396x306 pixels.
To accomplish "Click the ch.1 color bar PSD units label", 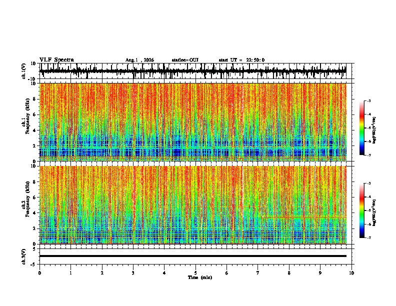I will (374, 130).
